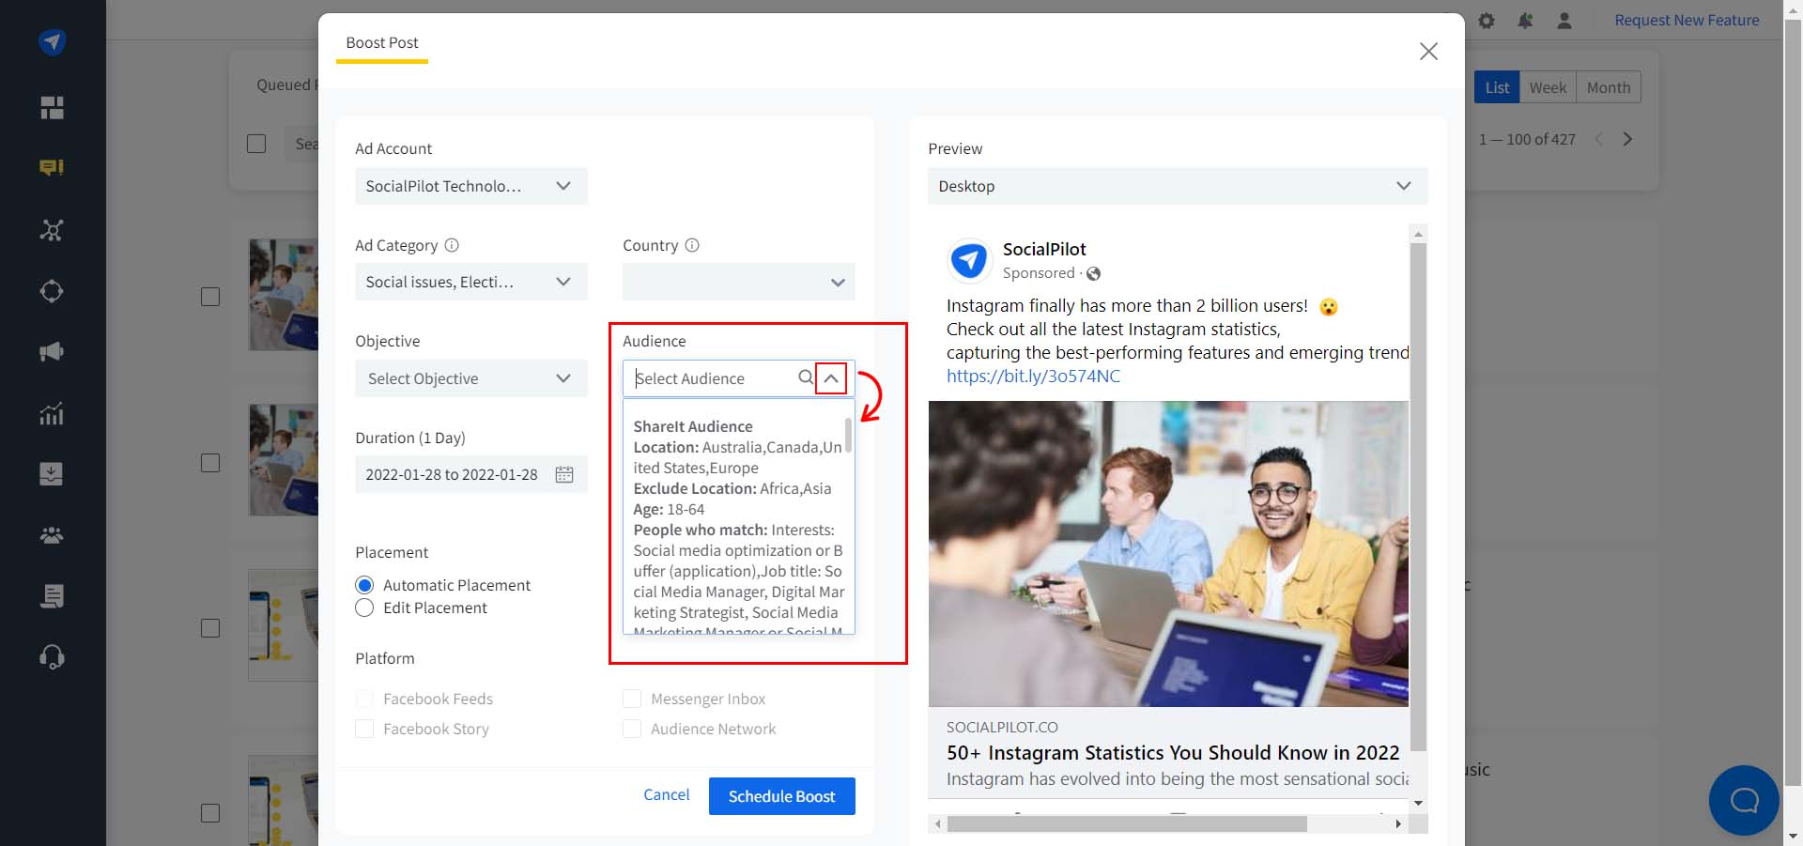Open the bit.ly link in preview
The height and width of the screenshot is (846, 1803).
point(1033,377)
